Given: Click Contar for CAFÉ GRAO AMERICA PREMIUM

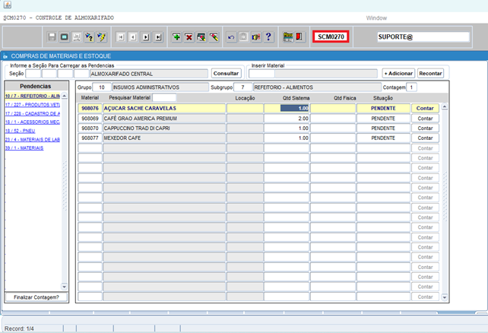Looking at the screenshot, I should (425, 119).
